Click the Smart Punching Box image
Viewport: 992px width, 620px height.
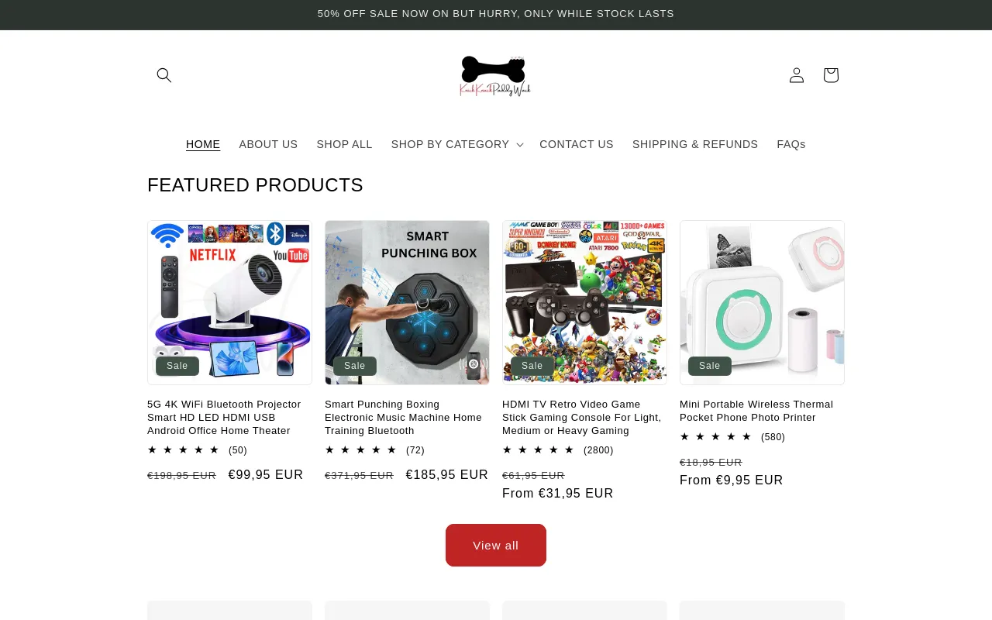(x=407, y=302)
